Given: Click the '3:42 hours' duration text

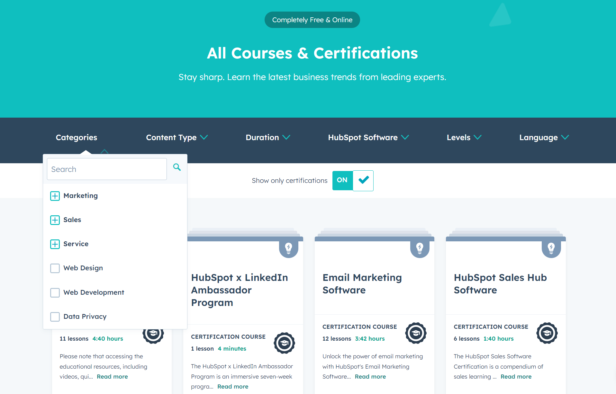Looking at the screenshot, I should (370, 339).
